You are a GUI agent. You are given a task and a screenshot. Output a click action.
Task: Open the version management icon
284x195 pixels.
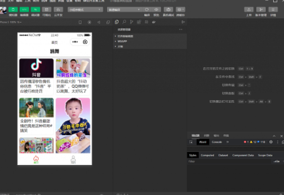click(x=261, y=10)
